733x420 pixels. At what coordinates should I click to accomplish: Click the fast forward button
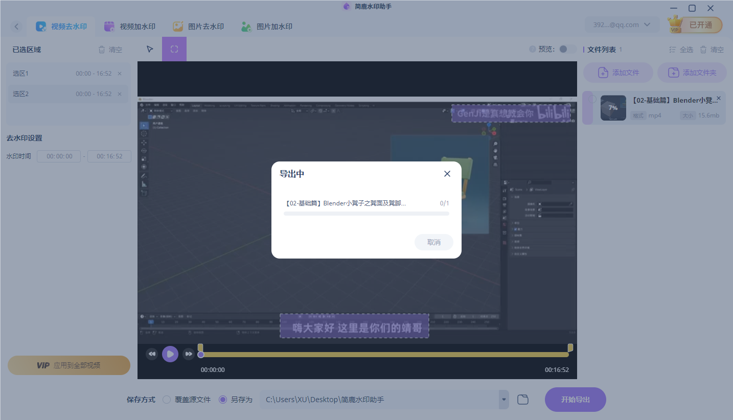click(189, 354)
